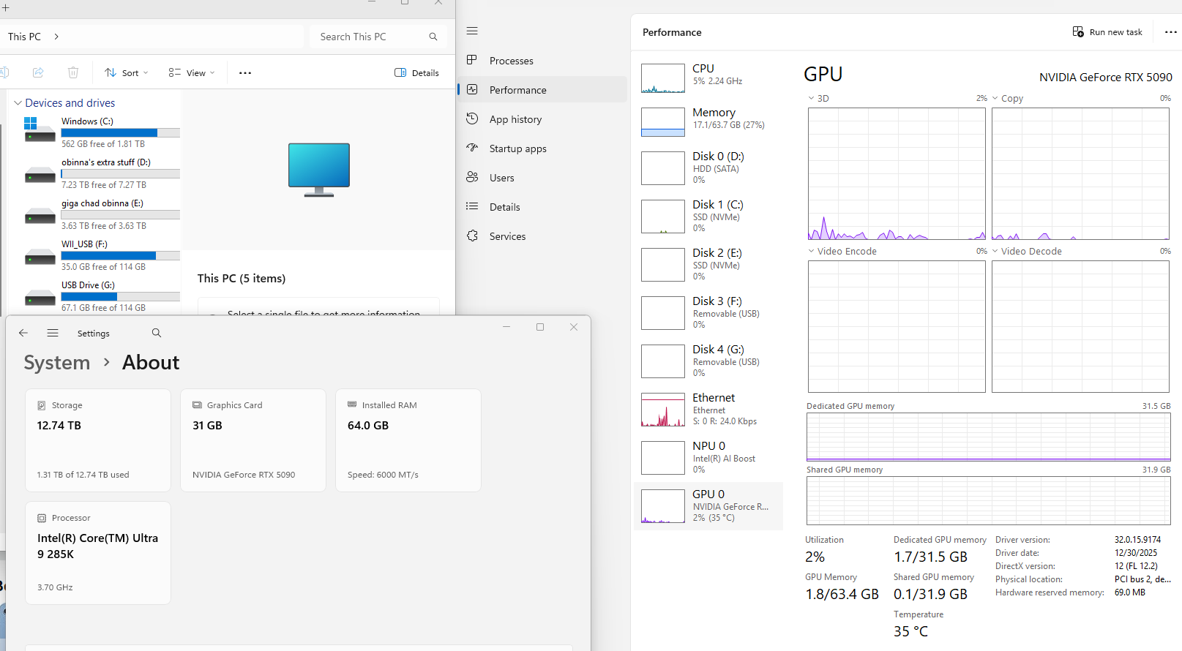The width and height of the screenshot is (1182, 651).
Task: Click USB Drive (G:) storage usage bar
Action: [121, 297]
